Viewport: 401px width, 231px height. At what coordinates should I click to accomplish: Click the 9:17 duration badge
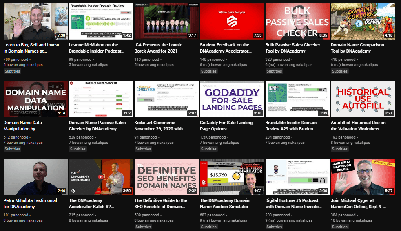[x=192, y=35]
